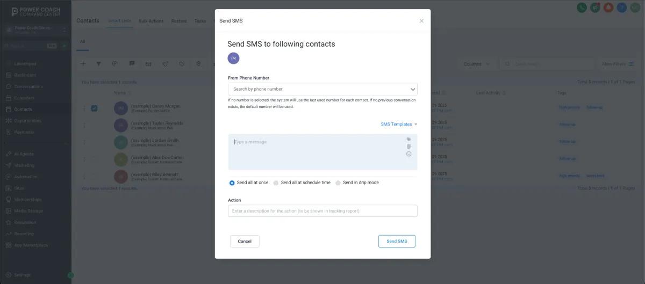Choose Send in drip mode option

[357, 183]
